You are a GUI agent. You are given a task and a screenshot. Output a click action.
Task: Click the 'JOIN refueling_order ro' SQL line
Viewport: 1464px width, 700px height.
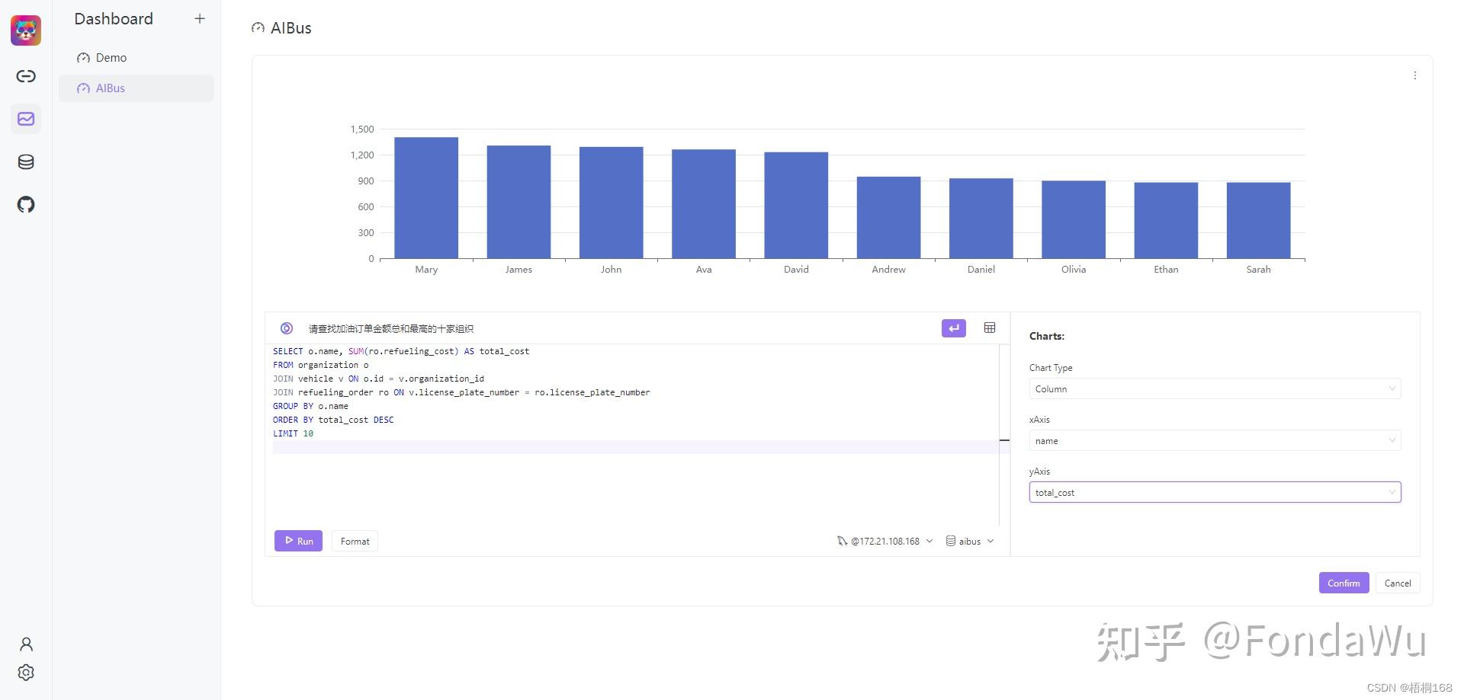pyautogui.click(x=461, y=392)
